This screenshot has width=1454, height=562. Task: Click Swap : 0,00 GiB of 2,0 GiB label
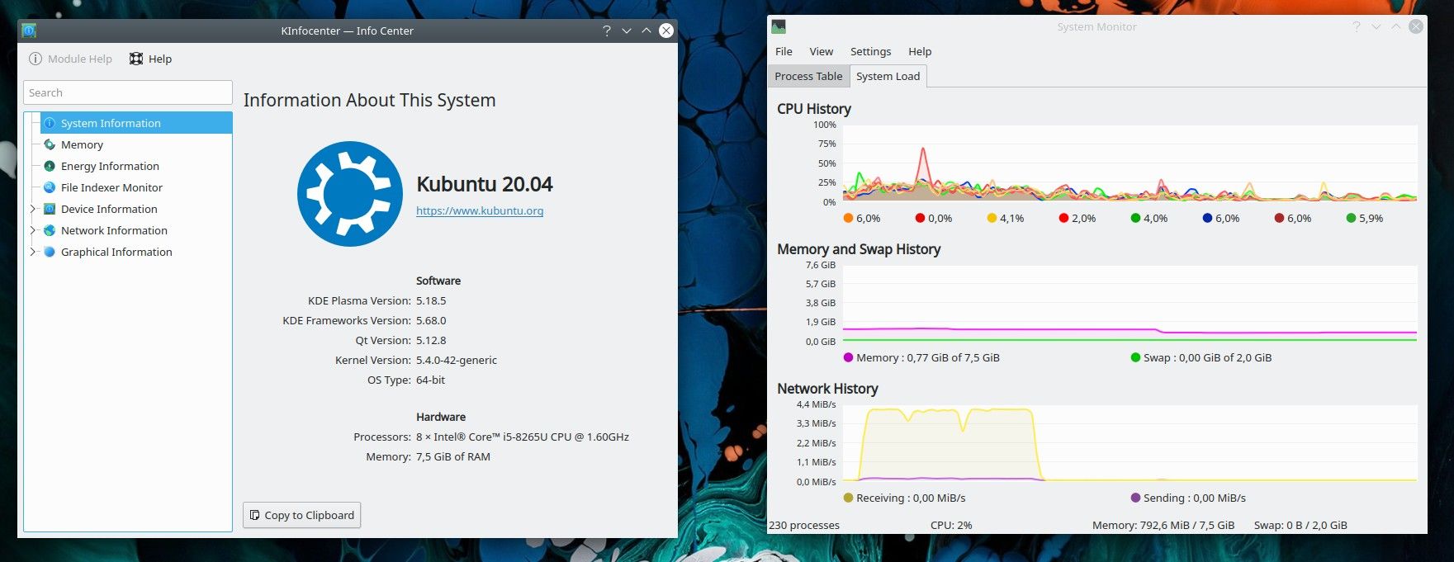[x=1207, y=357]
